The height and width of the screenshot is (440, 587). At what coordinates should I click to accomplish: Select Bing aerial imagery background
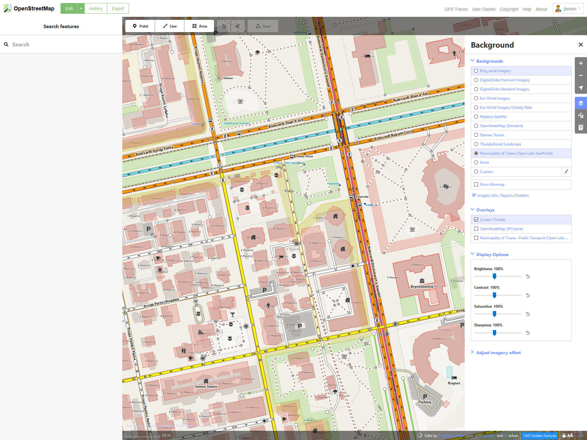click(x=476, y=71)
